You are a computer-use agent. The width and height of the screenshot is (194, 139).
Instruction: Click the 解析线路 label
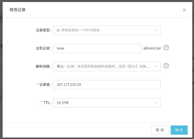coord(43,66)
